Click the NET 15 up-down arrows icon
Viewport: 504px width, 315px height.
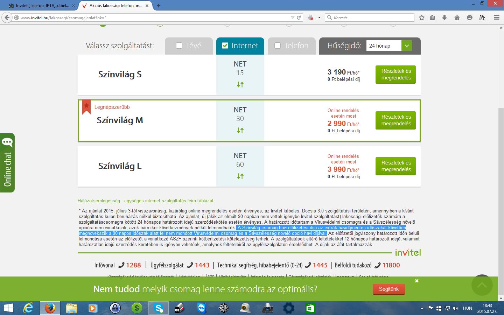click(x=240, y=84)
